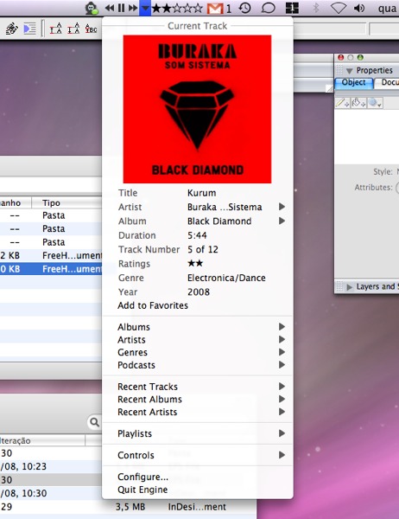Open the Artists submenu
Viewport: 399px width, 519px height.
coord(198,340)
